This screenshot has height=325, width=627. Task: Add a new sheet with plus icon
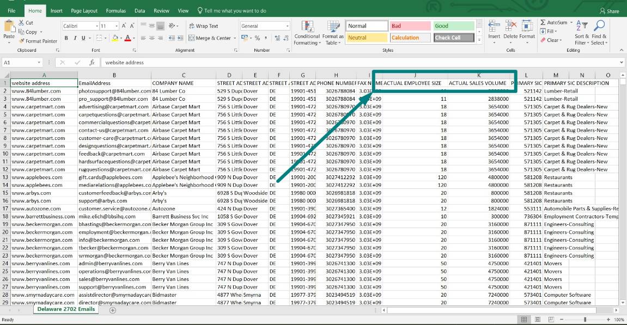(x=113, y=310)
